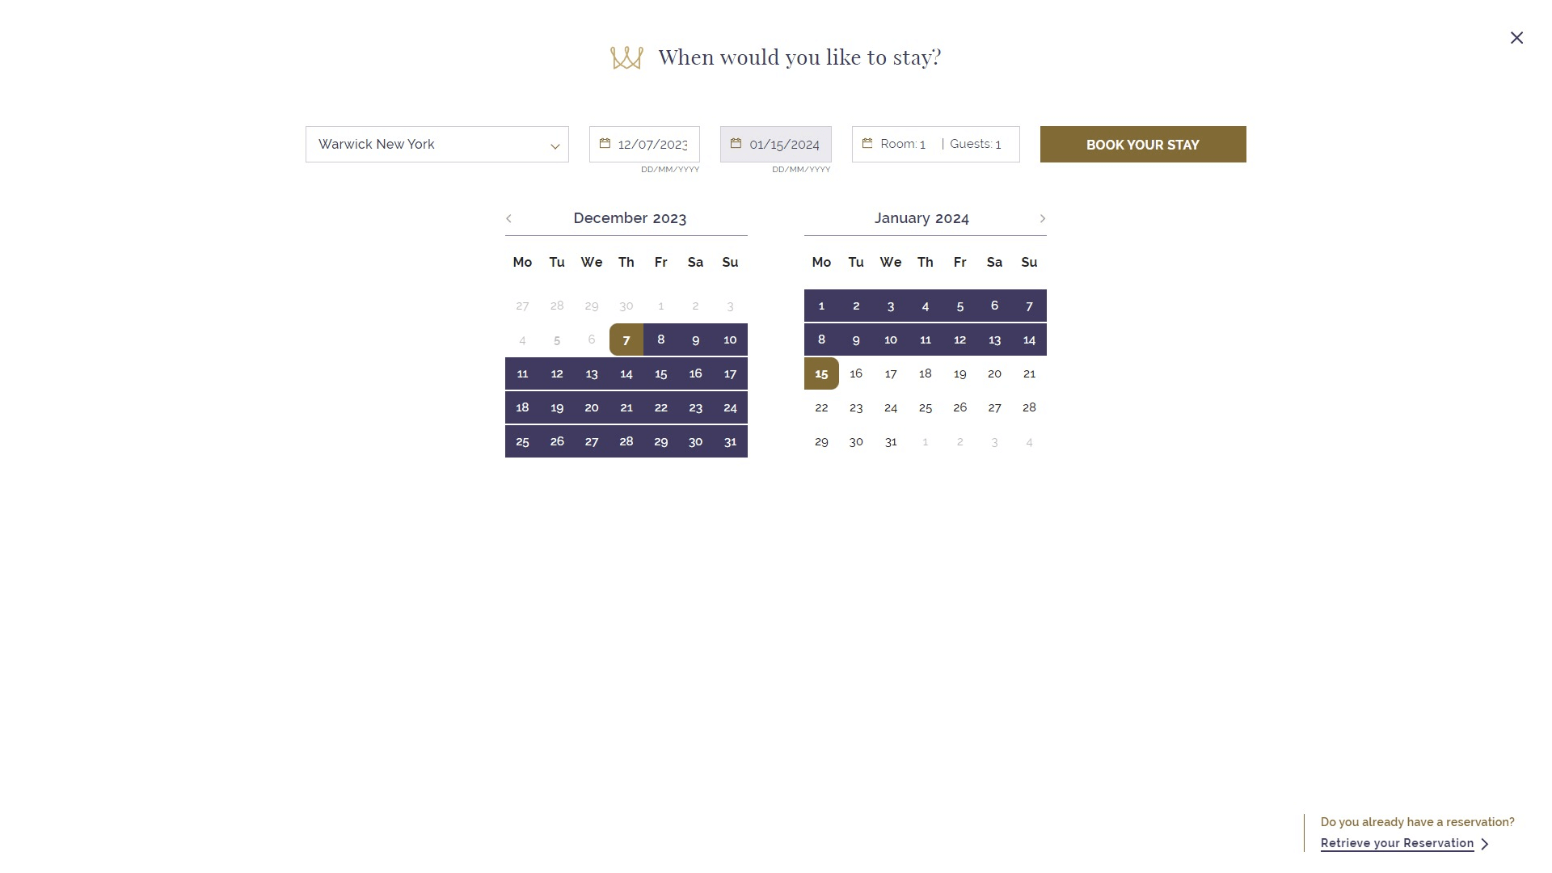Viewport: 1552px width, 873px height.
Task: Click calendar icon in check-out date field
Action: click(736, 144)
